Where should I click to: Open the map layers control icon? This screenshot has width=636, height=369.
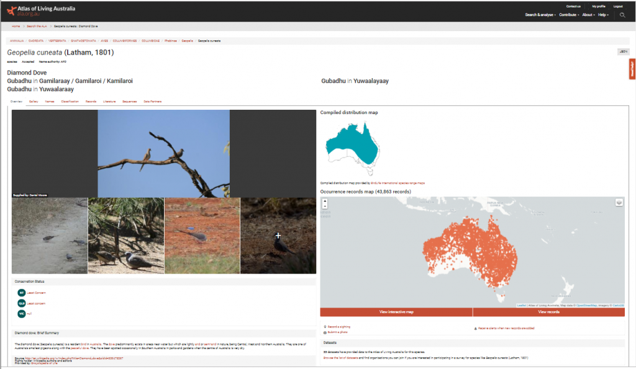619,202
